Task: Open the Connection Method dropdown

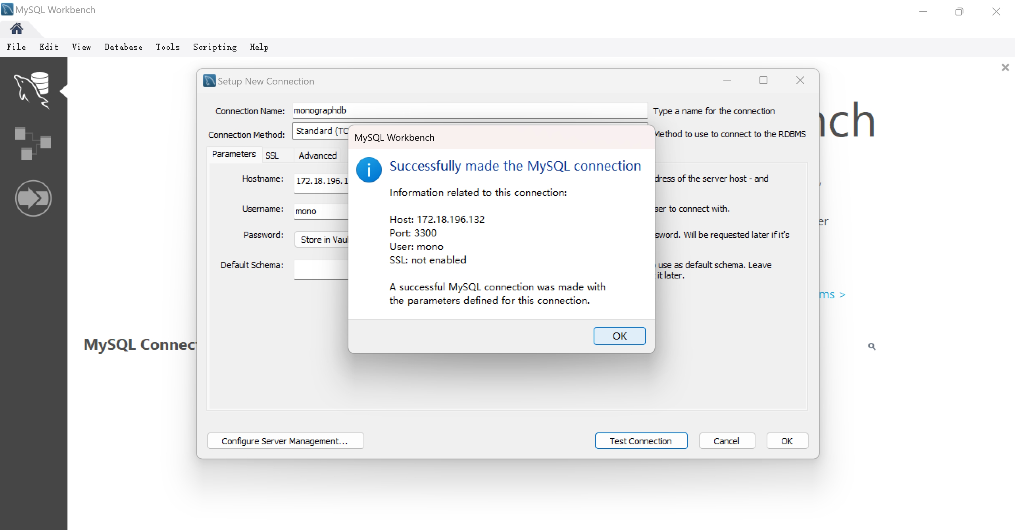Action: [320, 131]
